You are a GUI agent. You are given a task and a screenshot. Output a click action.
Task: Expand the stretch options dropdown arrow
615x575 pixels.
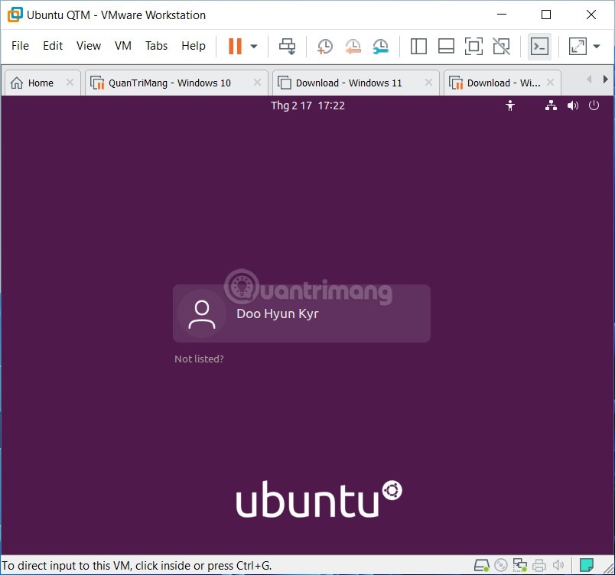(x=597, y=46)
